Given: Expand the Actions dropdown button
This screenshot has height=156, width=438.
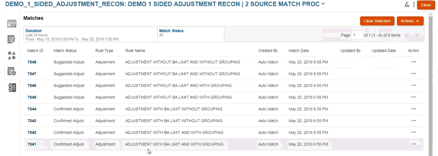Looking at the screenshot, I should (410, 21).
